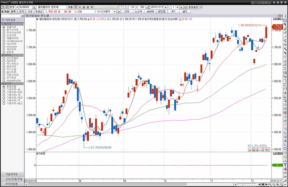Click the zoom in magnifier icon
Image resolution: width=288 pixels, height=187 pixels.
270,184
